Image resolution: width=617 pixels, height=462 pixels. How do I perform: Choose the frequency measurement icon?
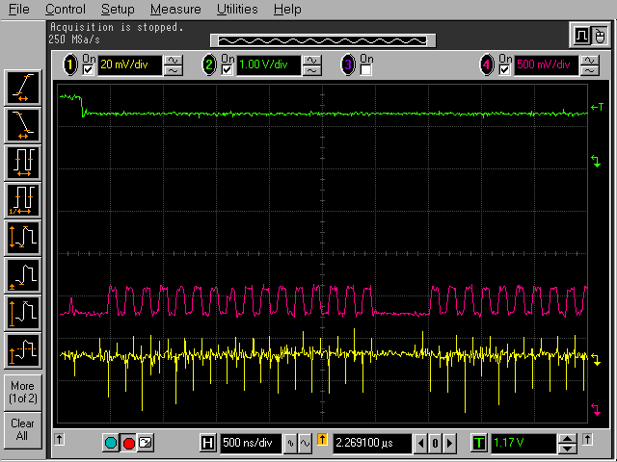tap(23, 200)
